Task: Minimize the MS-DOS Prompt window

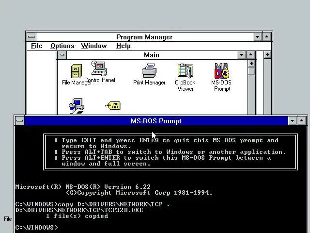Action: 292,121
